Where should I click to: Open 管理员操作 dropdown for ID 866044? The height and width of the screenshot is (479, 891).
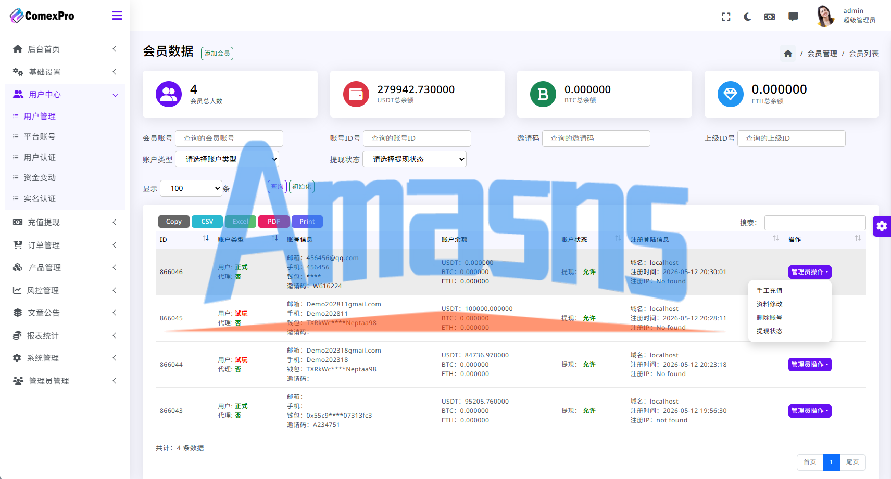[x=810, y=365]
